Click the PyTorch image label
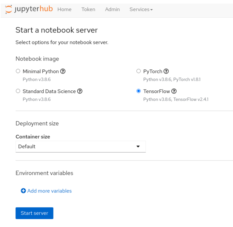This screenshot has height=227, width=233. [x=153, y=71]
